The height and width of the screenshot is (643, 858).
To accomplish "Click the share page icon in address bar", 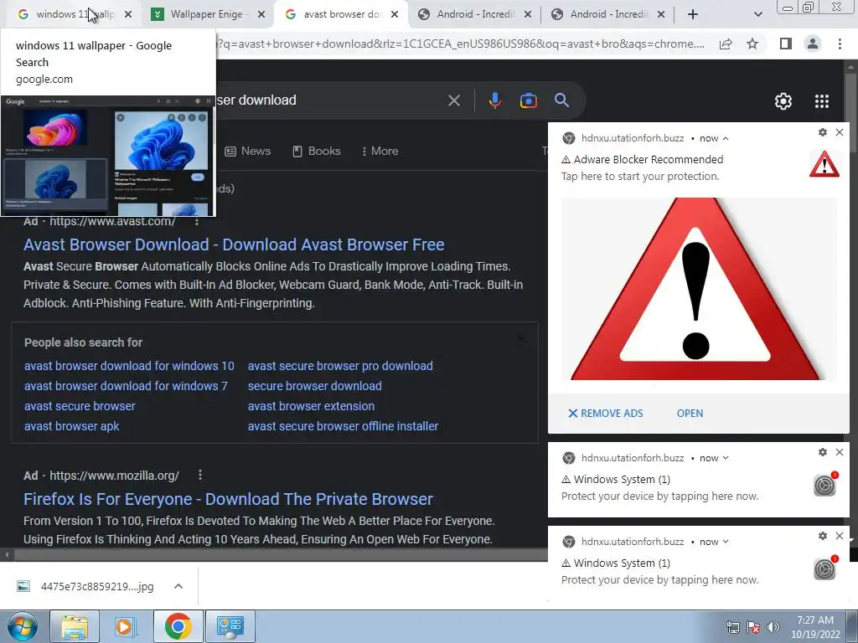I will coord(726,44).
